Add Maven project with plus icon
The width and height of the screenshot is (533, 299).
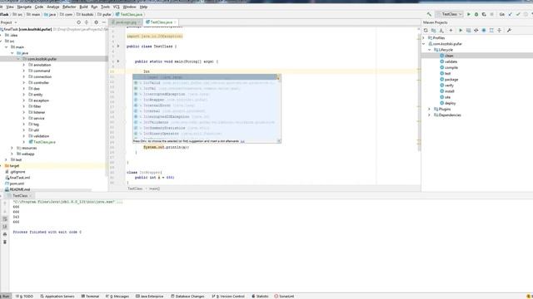click(x=451, y=31)
